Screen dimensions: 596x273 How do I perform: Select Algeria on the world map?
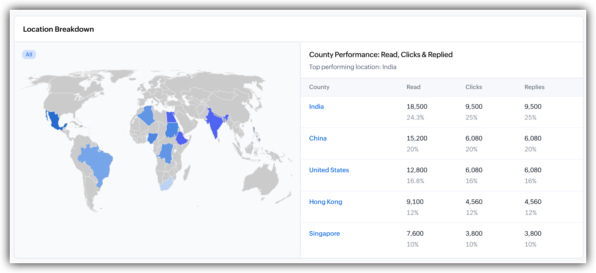(x=147, y=115)
